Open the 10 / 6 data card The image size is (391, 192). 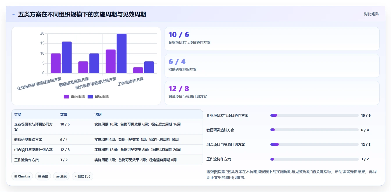[272, 39]
